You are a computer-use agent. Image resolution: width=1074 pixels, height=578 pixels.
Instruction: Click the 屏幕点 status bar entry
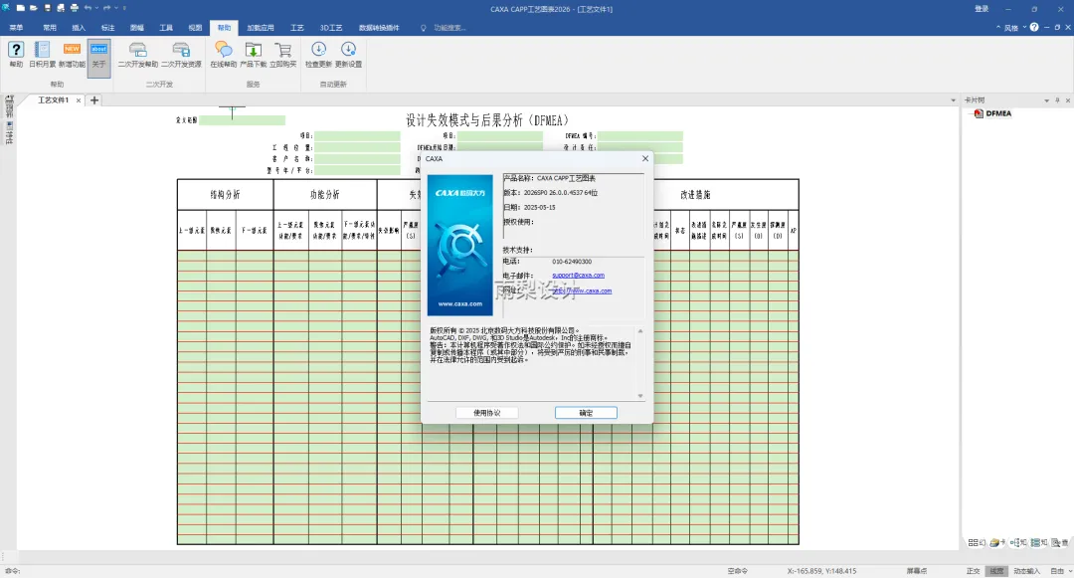click(917, 571)
